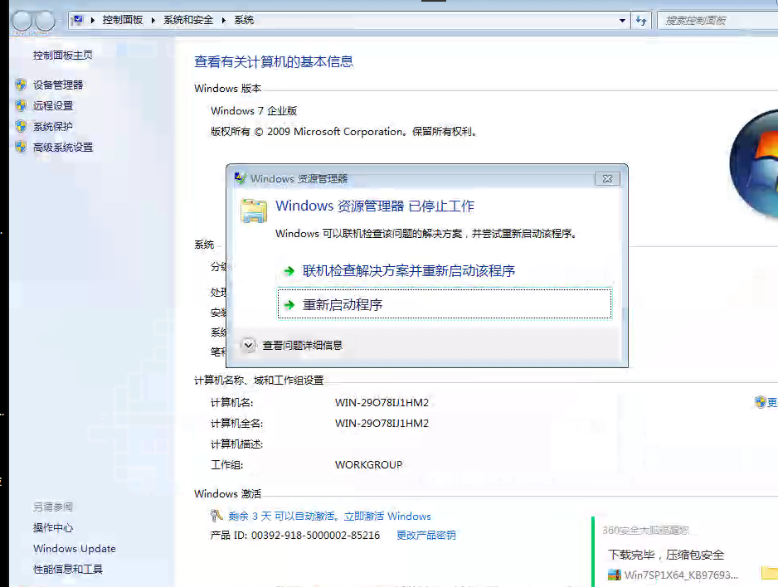
Task: Click the 更改产品密钥 link
Action: coord(426,536)
